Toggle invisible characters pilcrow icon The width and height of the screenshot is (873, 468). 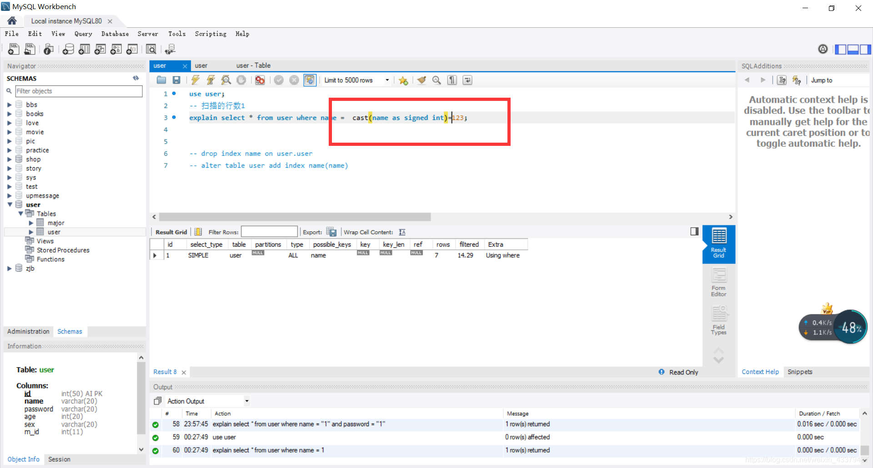(452, 80)
